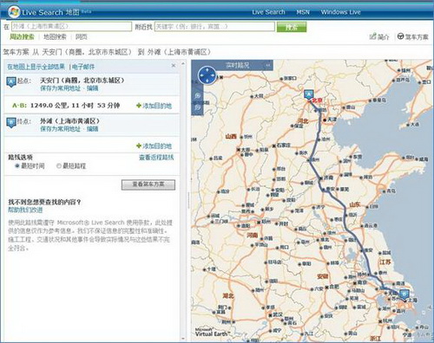Close the driving directions panel
This screenshot has height=343, width=434.
(174, 66)
